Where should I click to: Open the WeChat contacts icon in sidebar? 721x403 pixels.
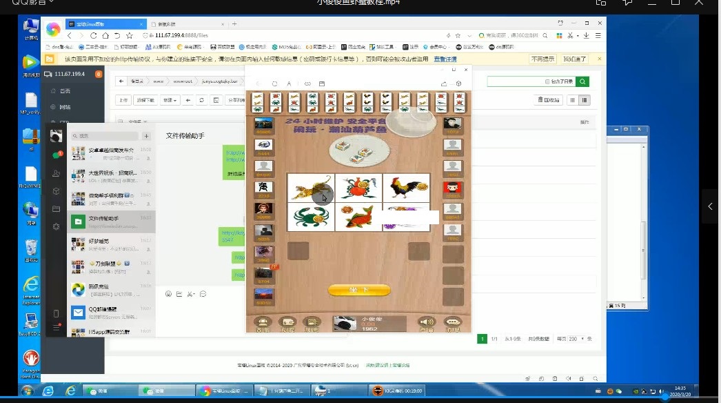click(x=56, y=173)
